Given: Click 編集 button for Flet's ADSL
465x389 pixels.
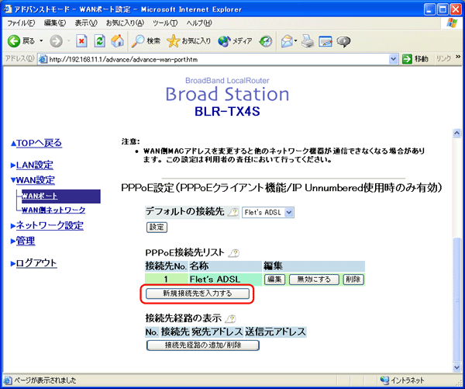Looking at the screenshot, I should tap(274, 280).
